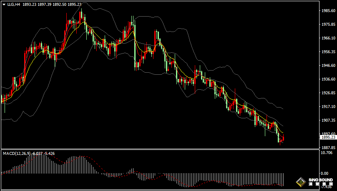Click the MACD(12,26,9) indicator label
The image size is (337, 191).
(x=16, y=154)
